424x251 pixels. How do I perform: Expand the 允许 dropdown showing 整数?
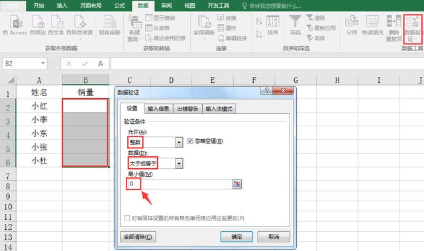(179, 142)
